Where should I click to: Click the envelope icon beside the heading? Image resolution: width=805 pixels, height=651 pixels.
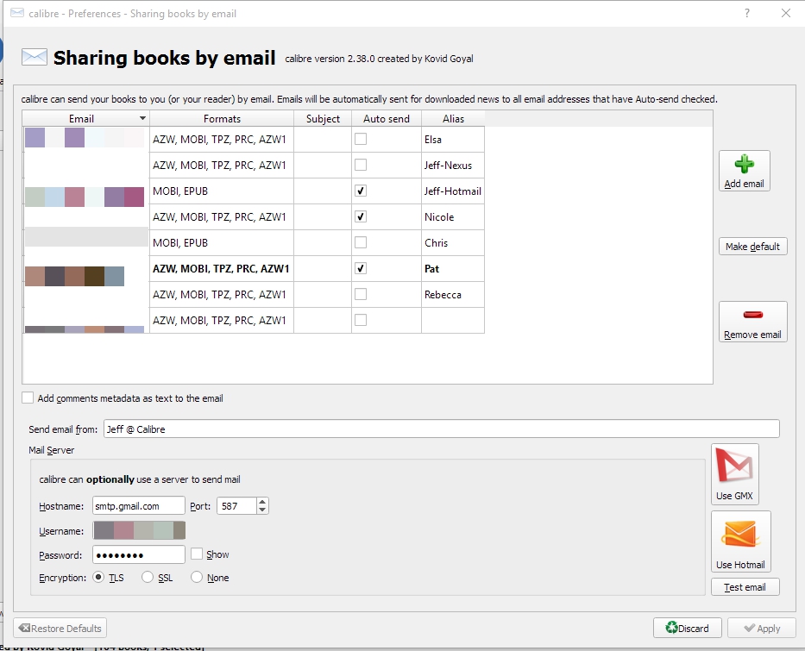pos(34,57)
